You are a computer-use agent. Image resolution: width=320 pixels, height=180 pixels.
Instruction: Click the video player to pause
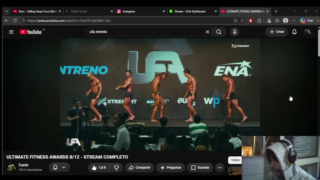[160, 94]
